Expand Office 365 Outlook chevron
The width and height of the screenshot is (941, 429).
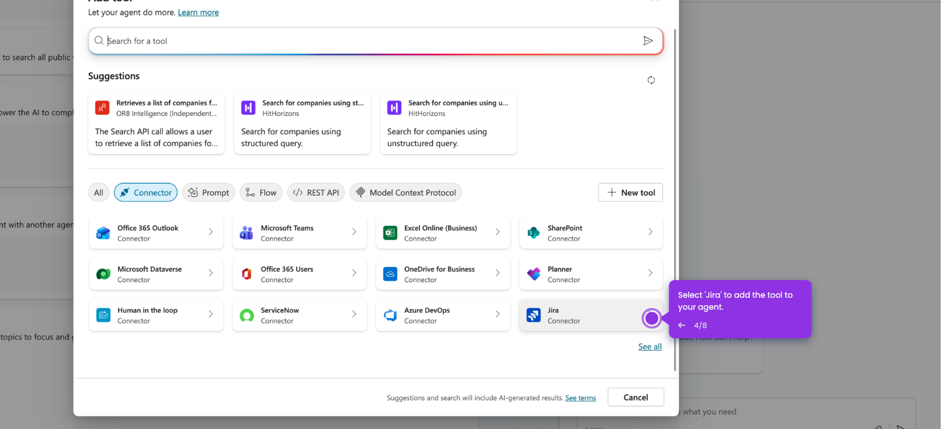[211, 232]
